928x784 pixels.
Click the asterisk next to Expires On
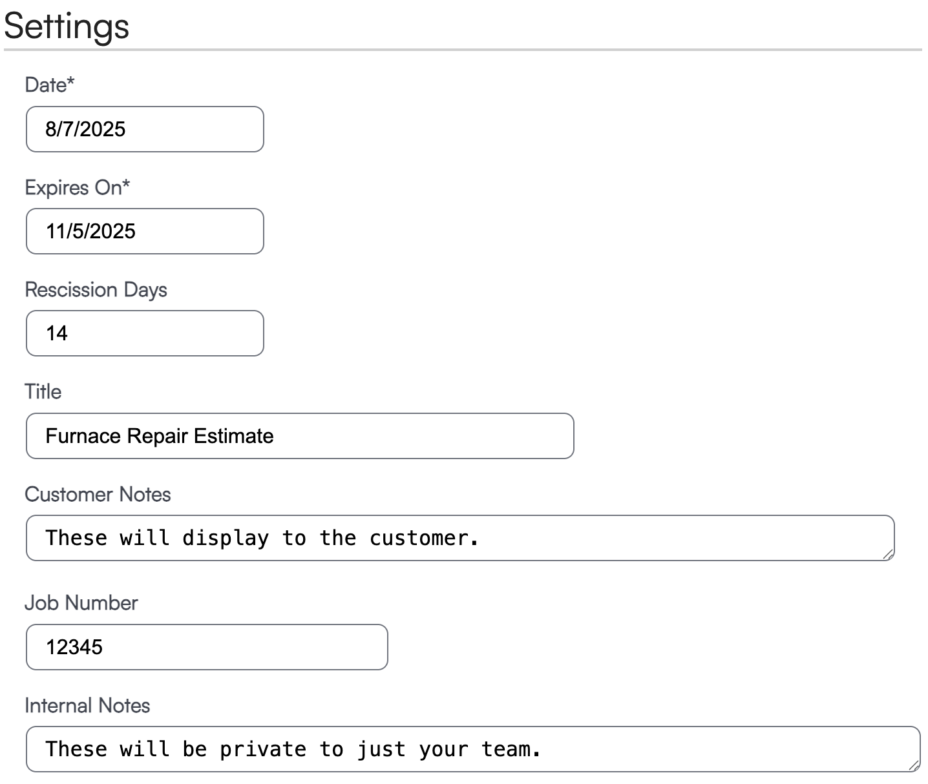pos(126,184)
